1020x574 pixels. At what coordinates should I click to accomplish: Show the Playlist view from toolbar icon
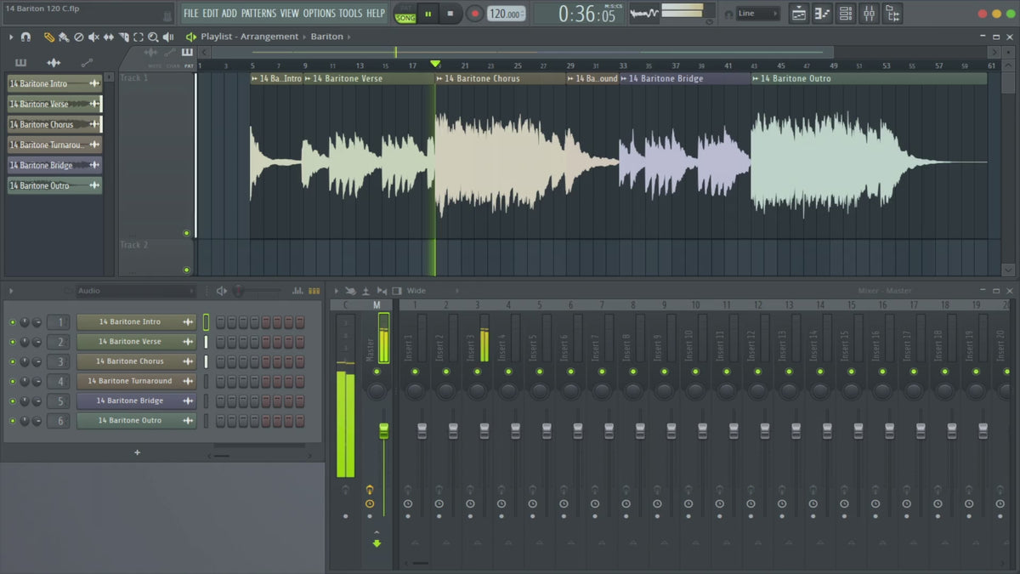click(799, 14)
